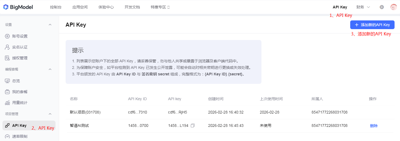Expand the 财务 dropdown menu

pyautogui.click(x=363, y=7)
